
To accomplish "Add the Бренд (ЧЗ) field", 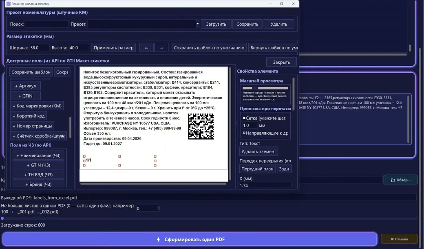I will [x=38, y=184].
